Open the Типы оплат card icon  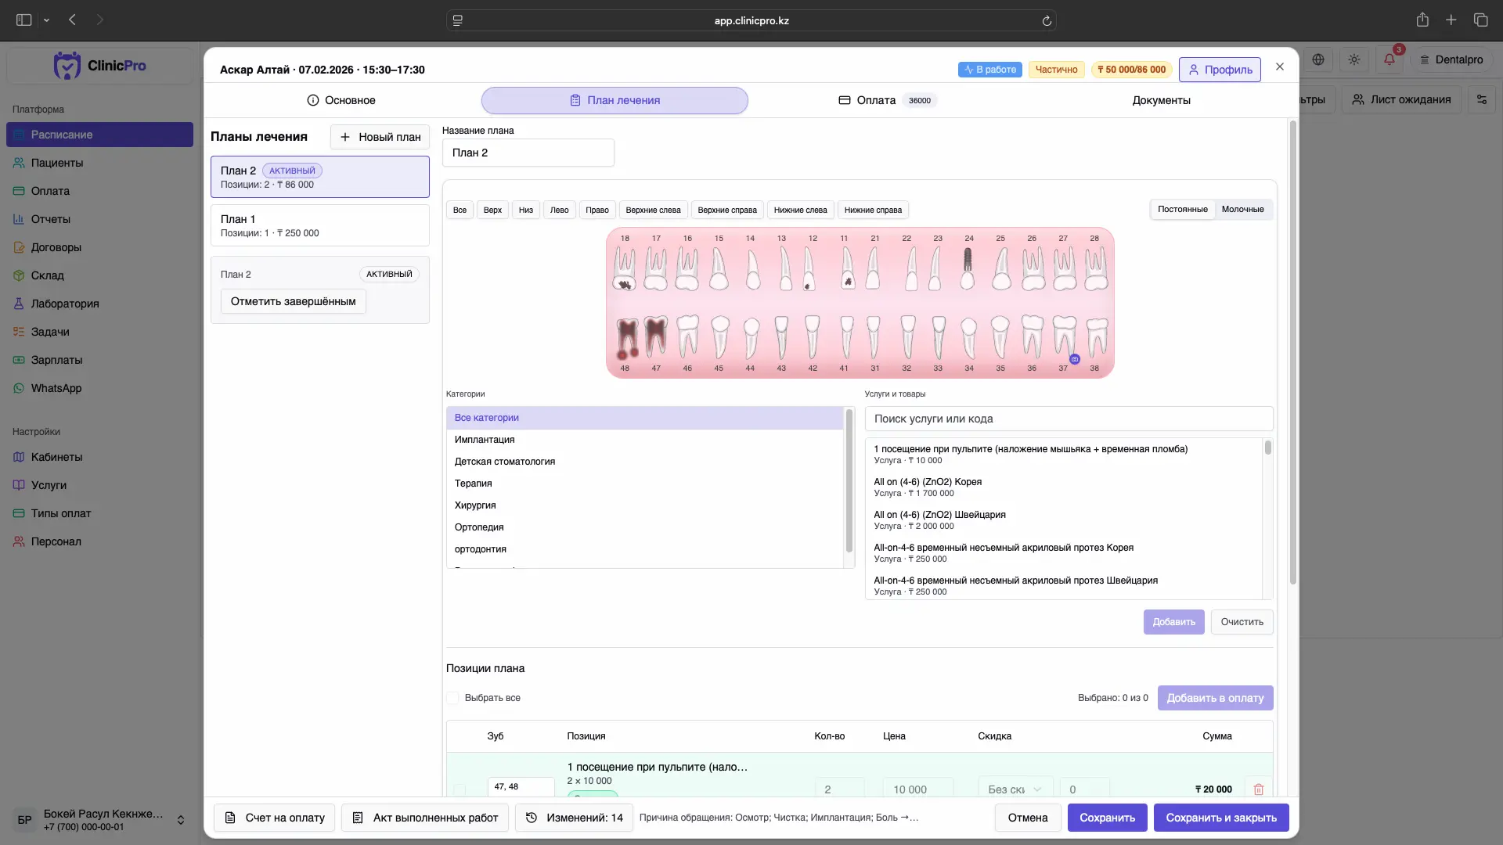19,513
